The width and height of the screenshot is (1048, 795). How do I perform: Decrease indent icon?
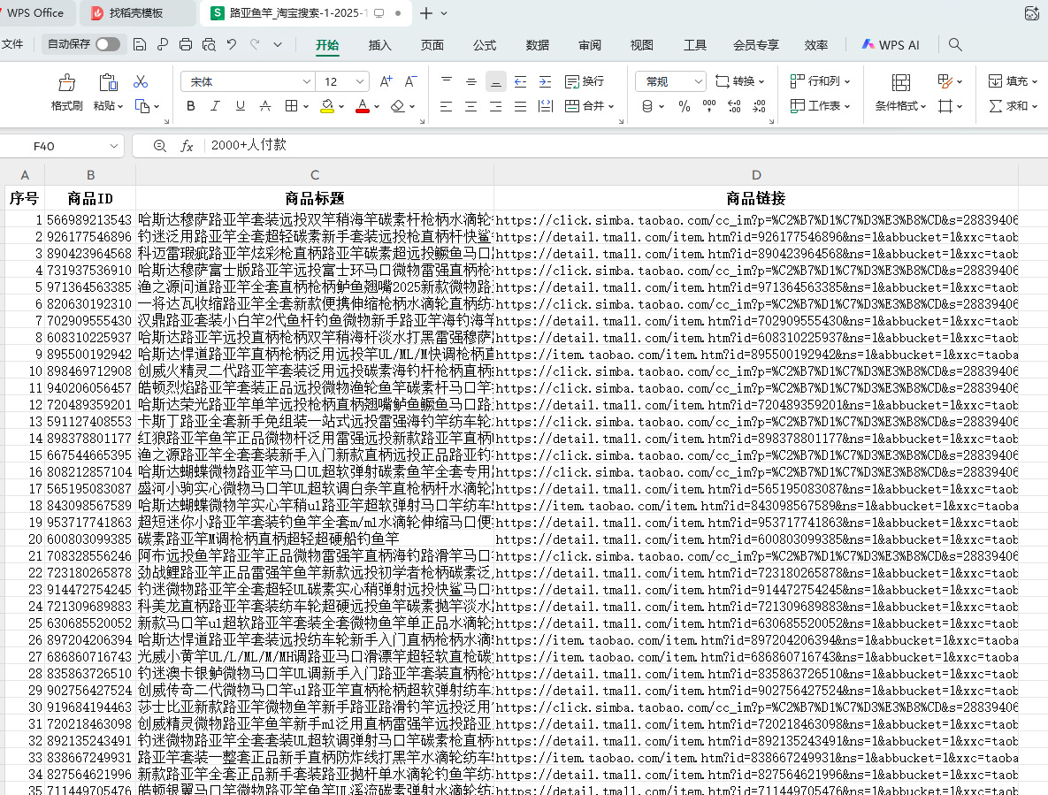pos(521,81)
